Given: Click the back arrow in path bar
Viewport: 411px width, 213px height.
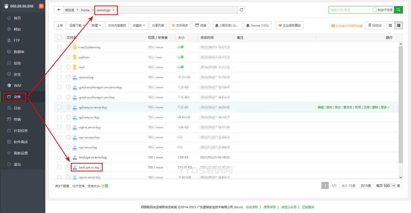Looking at the screenshot, I should (x=59, y=10).
